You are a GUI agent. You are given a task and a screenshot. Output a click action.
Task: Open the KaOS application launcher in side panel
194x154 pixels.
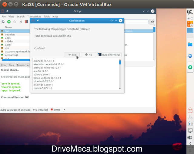click(x=190, y=12)
